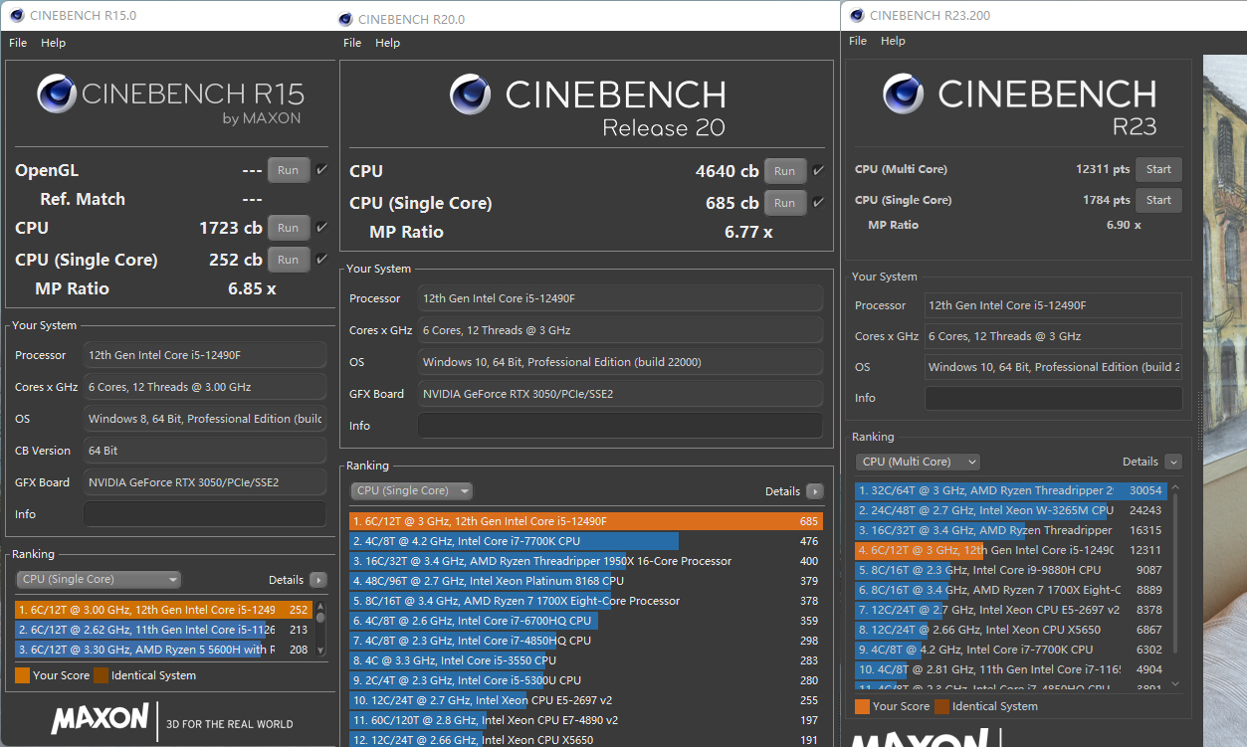Click the Cinebench R23 title bar icon
Viewport: 1247px width, 747px height.
pyautogui.click(x=856, y=15)
